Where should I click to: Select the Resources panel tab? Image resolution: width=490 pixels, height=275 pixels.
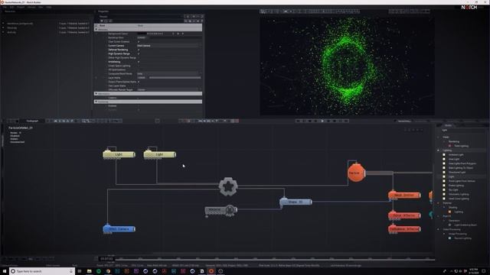pos(10,11)
